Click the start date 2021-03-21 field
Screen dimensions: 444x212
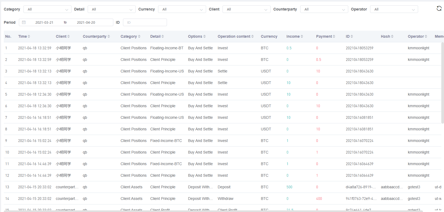click(44, 22)
